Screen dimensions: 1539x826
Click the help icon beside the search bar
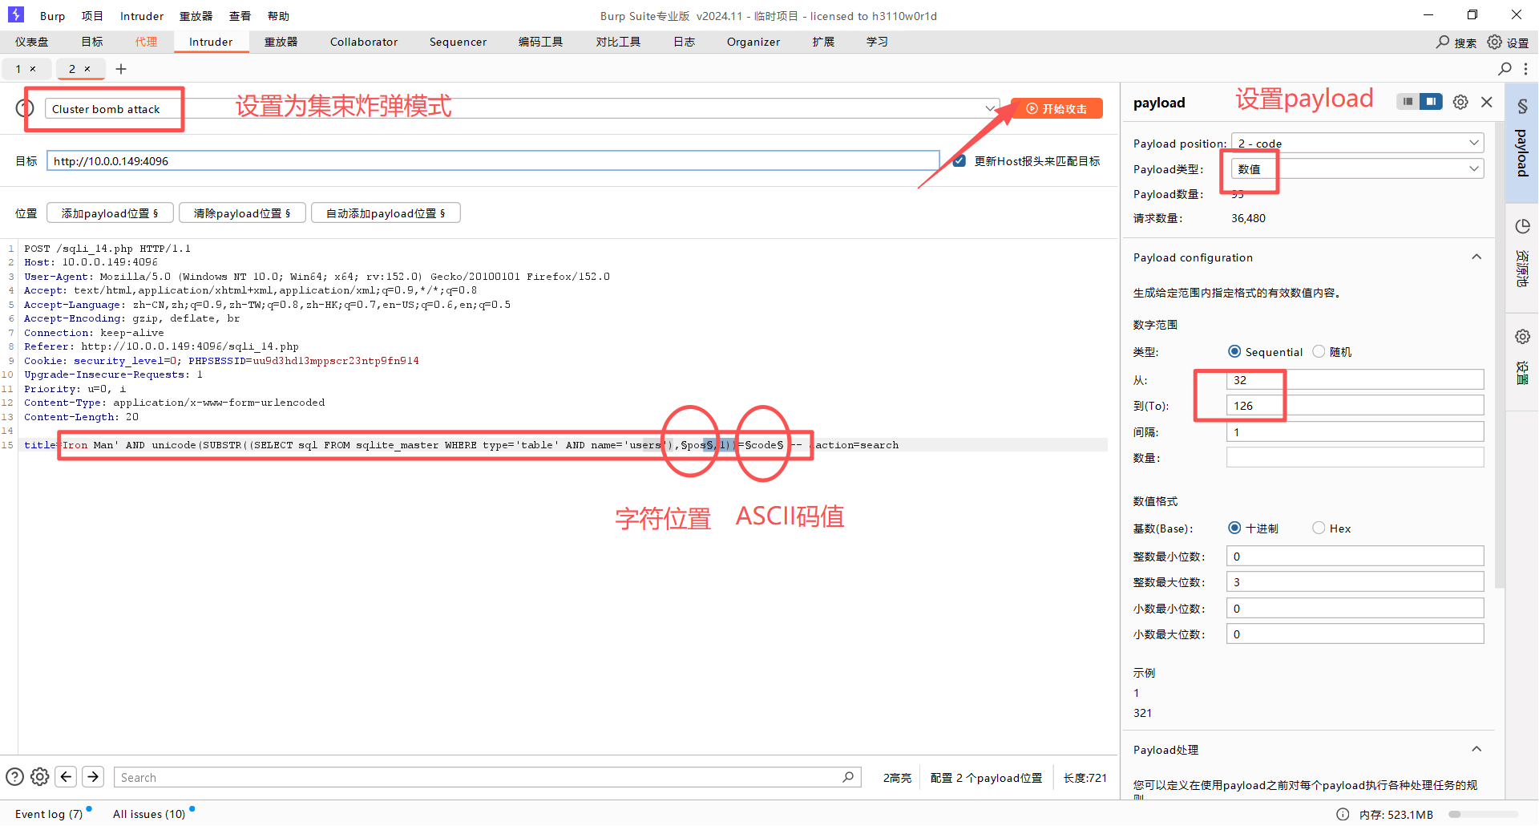click(14, 777)
